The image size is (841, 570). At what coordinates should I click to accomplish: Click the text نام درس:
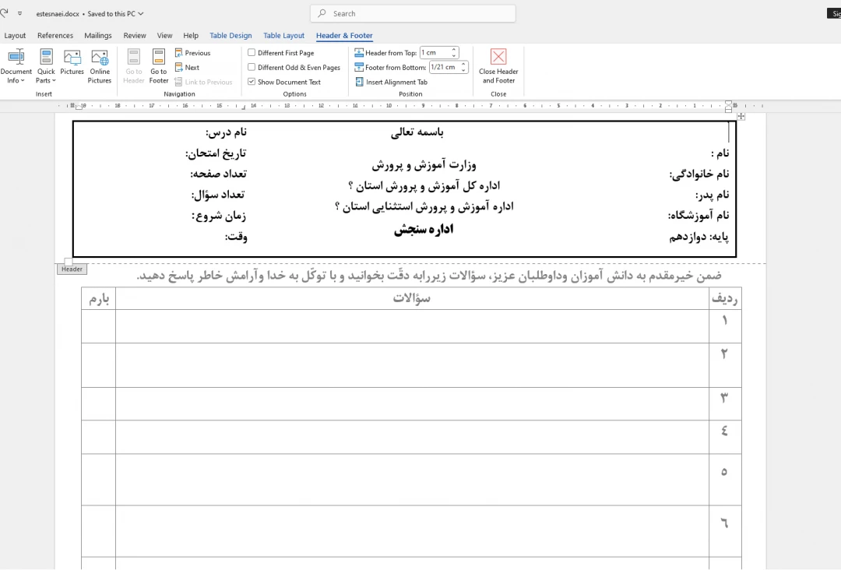click(x=226, y=132)
